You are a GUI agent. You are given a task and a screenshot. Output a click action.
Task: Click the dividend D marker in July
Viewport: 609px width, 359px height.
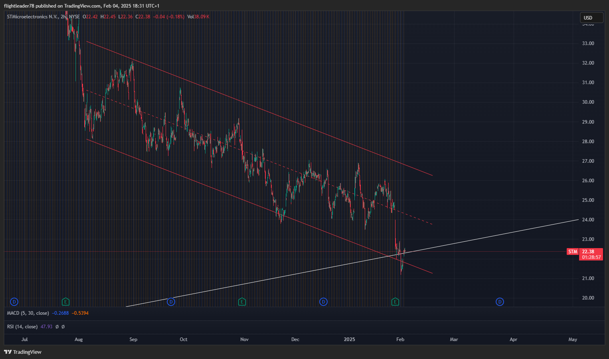[x=14, y=302]
